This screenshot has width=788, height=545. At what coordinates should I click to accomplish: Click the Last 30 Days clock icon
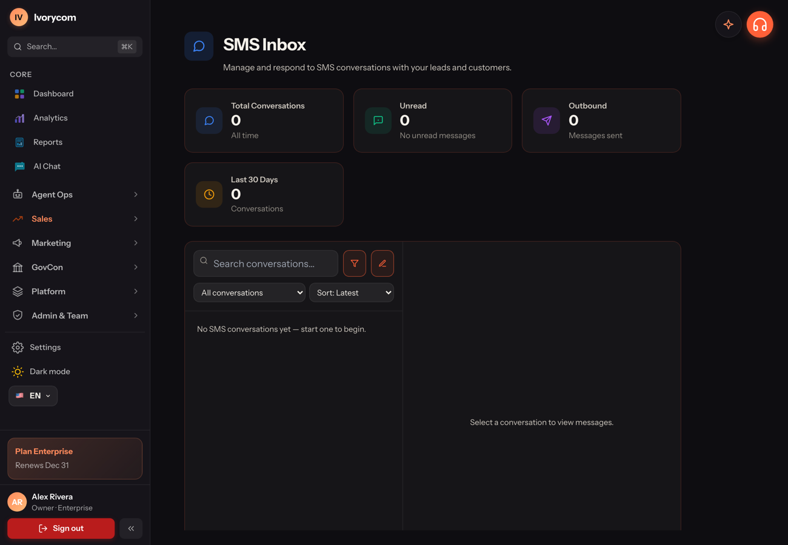209,194
